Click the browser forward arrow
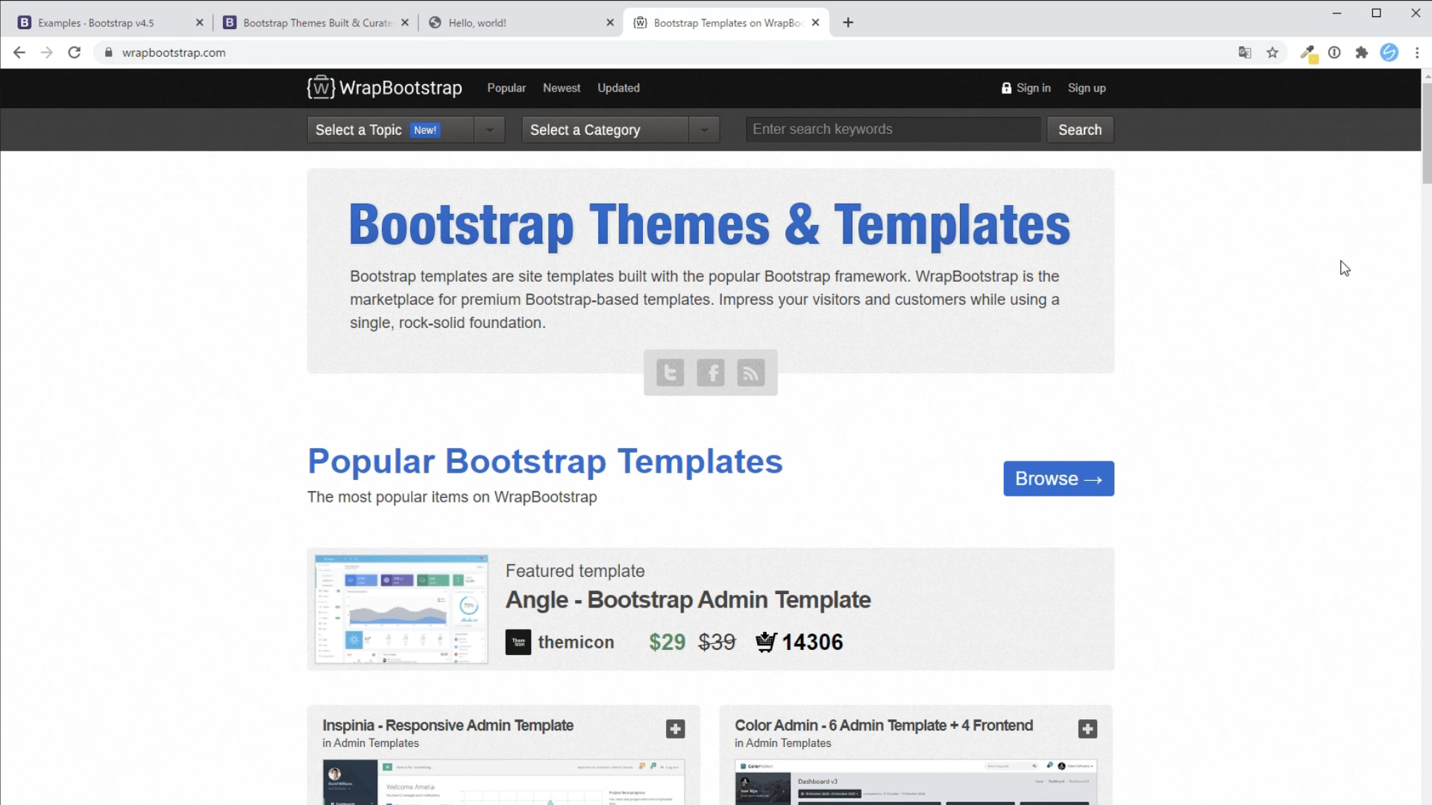This screenshot has height=805, width=1432. pos(46,52)
